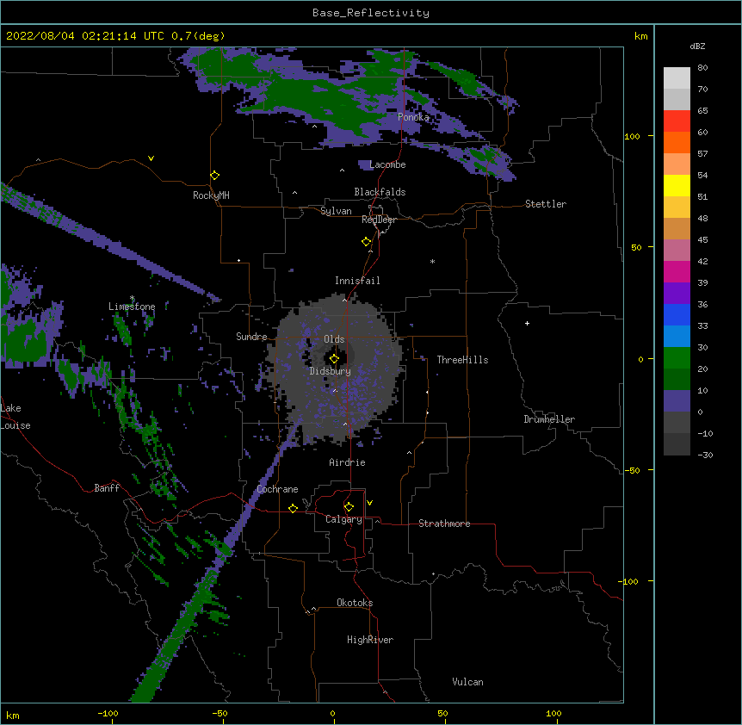This screenshot has width=742, height=725.
Task: Click the ThreeHills label
Action: (x=462, y=360)
